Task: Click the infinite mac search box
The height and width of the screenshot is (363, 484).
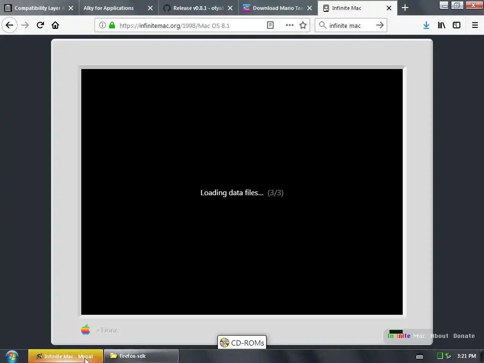Action: (350, 26)
